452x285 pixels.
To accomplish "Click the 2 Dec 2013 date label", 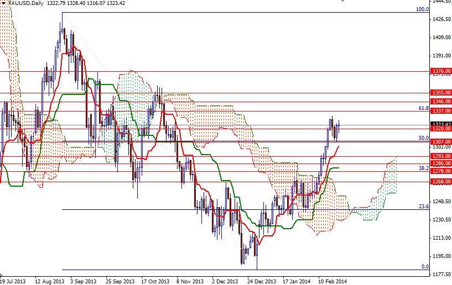I will pyautogui.click(x=225, y=281).
